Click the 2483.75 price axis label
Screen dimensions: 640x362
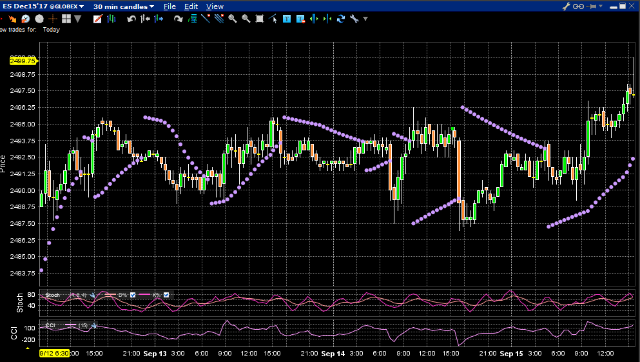point(23,274)
